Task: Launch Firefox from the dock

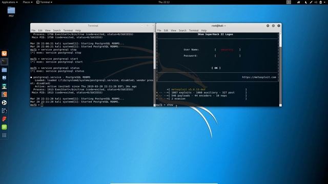Action: (4, 54)
